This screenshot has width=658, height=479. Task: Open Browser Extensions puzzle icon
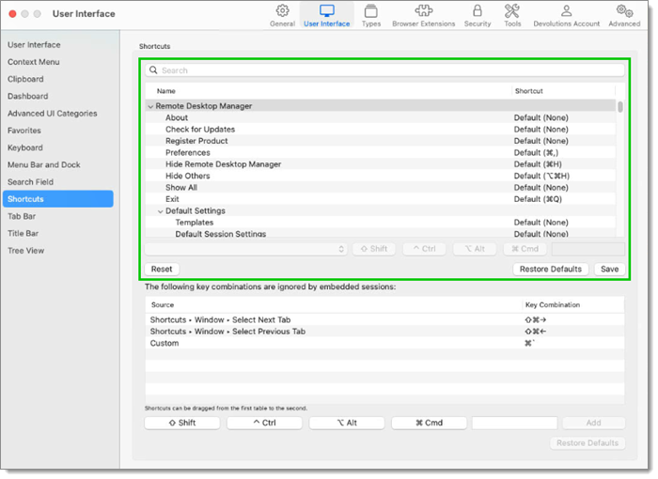tap(423, 11)
